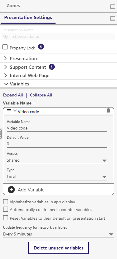Delete the Video code variable via trash icon

coord(108,110)
